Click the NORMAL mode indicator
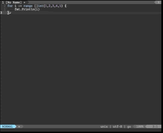This screenshot has width=163, height=133. pyautogui.click(x=7, y=127)
